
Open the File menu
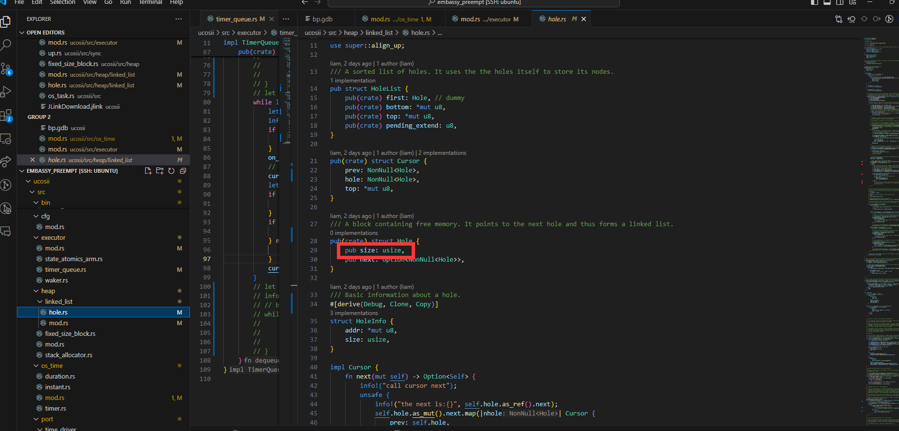tap(19, 2)
